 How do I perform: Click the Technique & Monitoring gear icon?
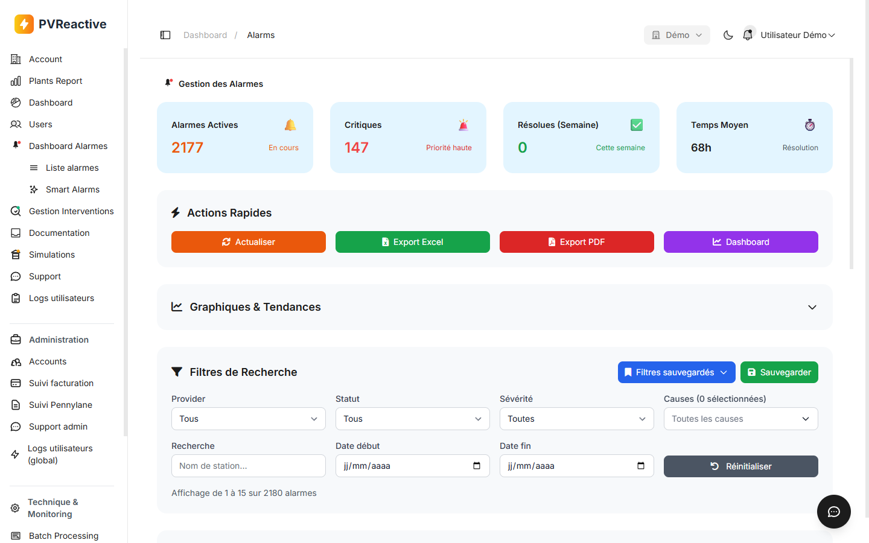coord(15,508)
